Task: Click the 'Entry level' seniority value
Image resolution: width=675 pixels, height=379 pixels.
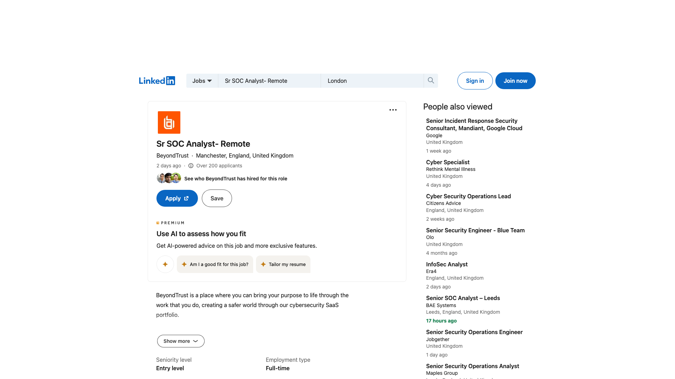Action: pyautogui.click(x=170, y=368)
